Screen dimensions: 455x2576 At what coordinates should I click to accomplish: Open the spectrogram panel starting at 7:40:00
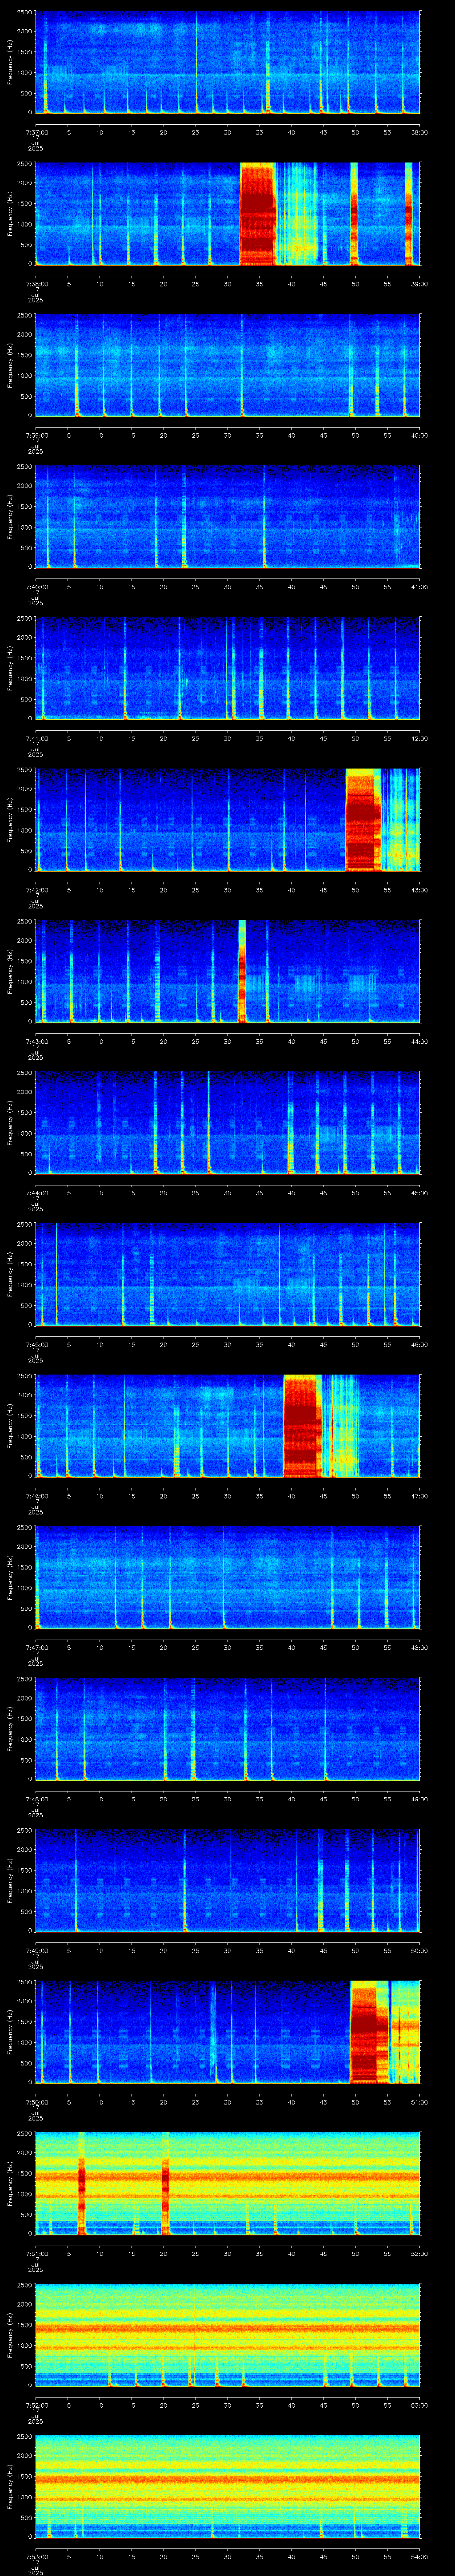[227, 517]
